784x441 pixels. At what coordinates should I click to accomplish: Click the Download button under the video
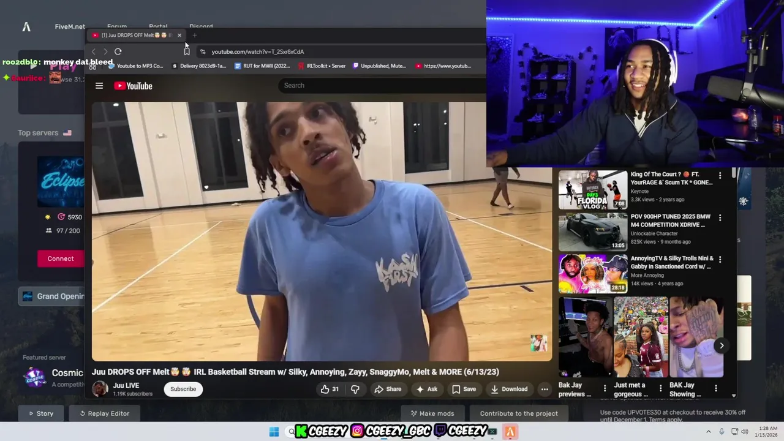click(x=509, y=389)
